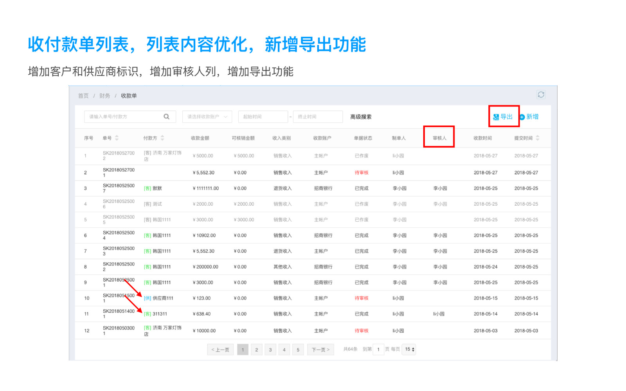This screenshot has height=391, width=626.
Task: Click the 新增 plus icon button
Action: 529,117
